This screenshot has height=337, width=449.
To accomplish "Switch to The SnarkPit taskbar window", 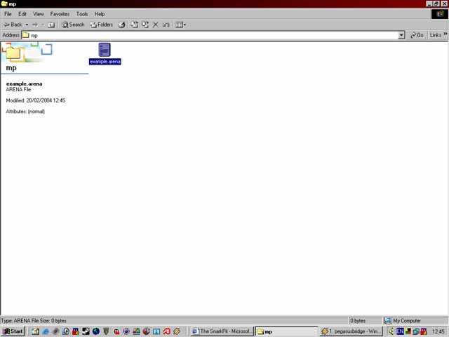I will (222, 331).
